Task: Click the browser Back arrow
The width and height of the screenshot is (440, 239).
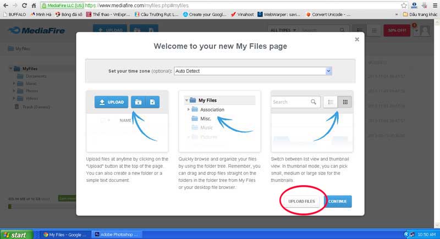Action: (5, 5)
